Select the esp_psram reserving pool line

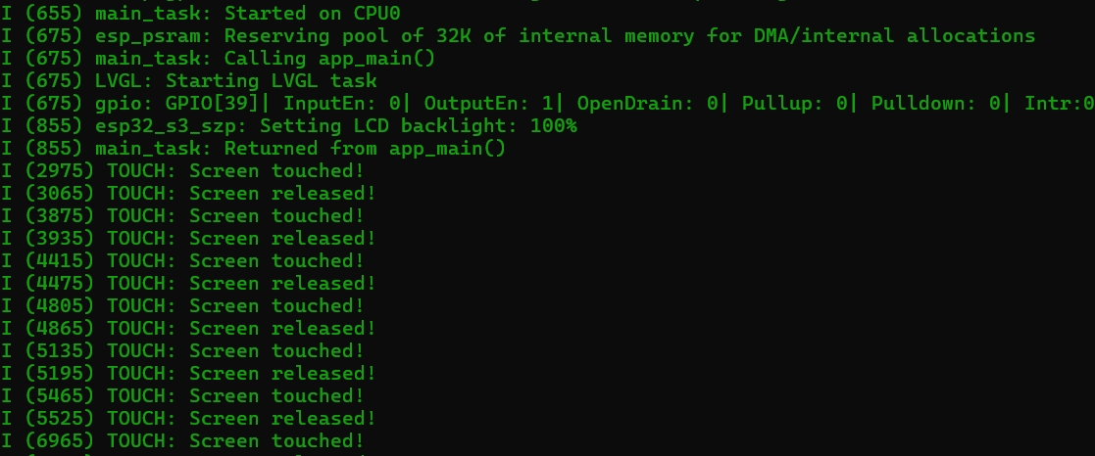[519, 35]
